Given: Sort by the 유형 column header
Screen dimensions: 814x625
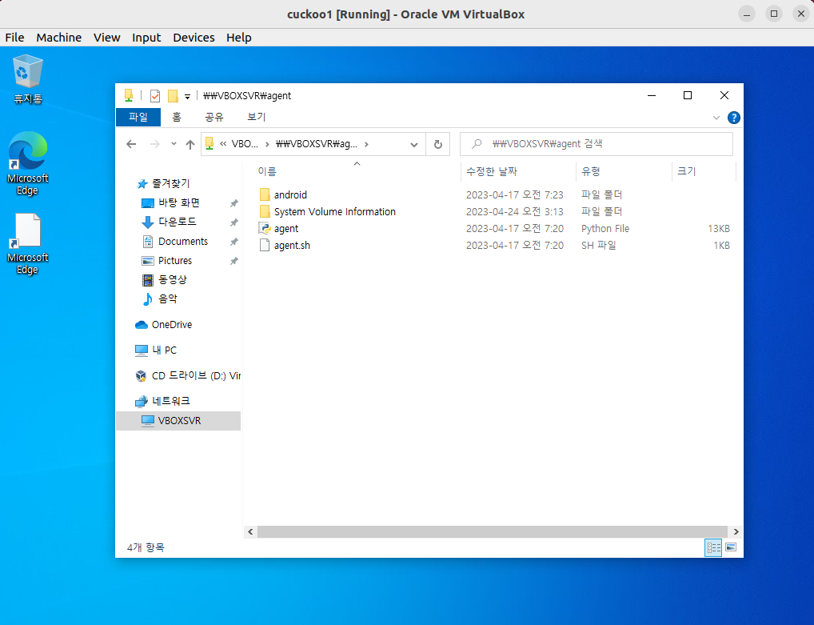Looking at the screenshot, I should pos(591,171).
